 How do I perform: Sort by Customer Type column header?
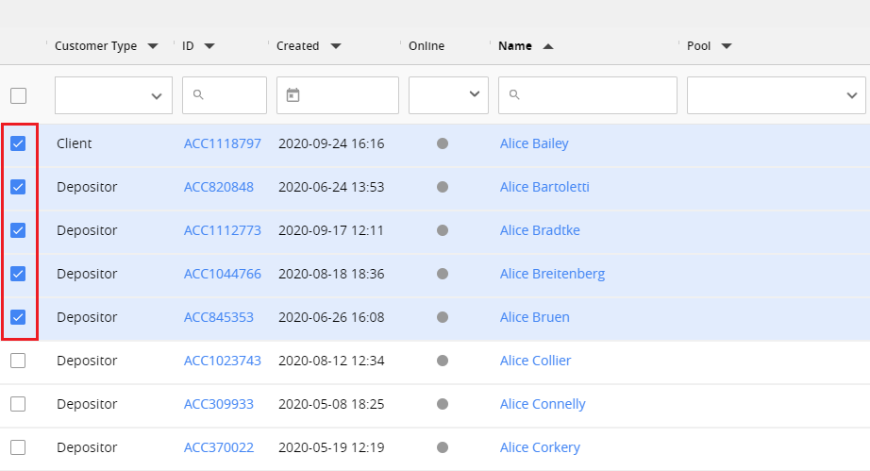[95, 46]
